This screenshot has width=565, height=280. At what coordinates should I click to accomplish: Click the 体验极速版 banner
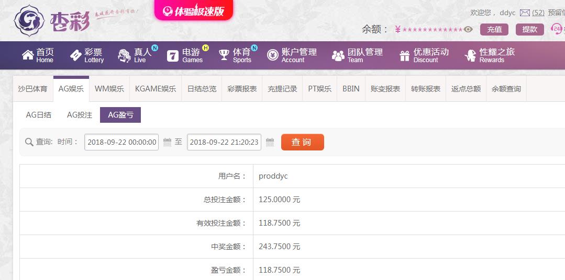193,11
